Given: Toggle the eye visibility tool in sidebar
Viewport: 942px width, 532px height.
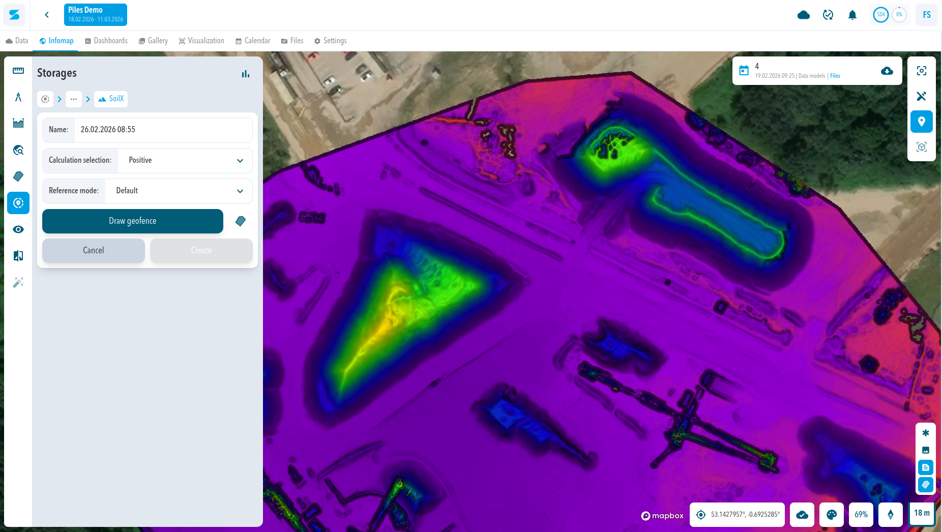Looking at the screenshot, I should coord(18,229).
